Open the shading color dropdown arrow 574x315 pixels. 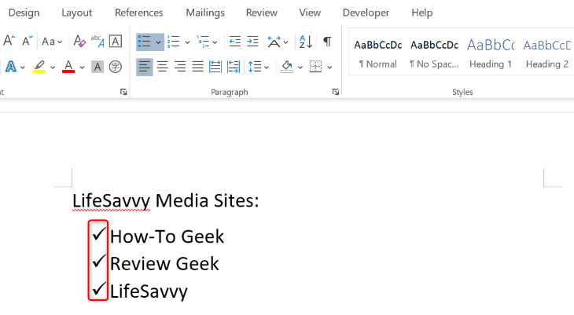pyautogui.click(x=300, y=68)
